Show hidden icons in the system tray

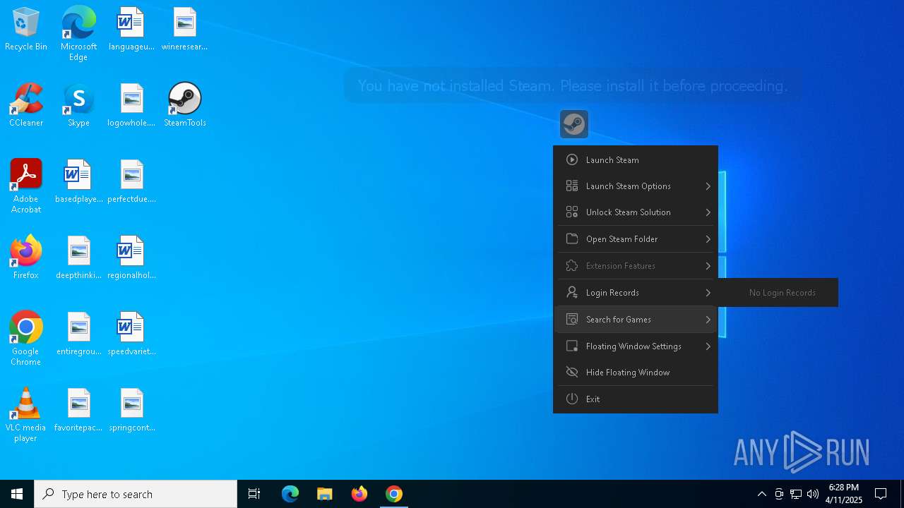click(761, 494)
